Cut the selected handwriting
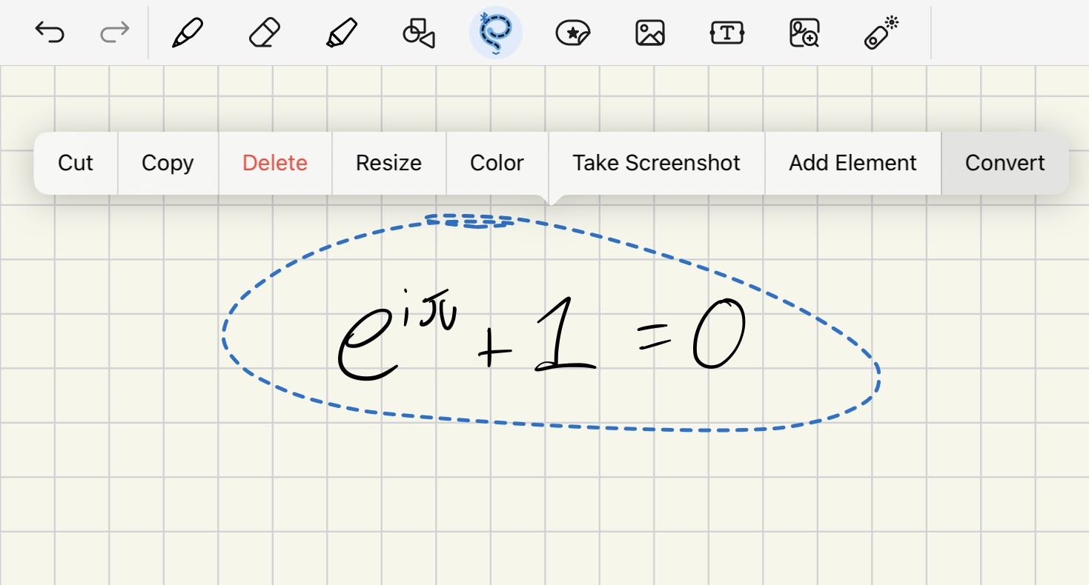The height and width of the screenshot is (585, 1089). (x=75, y=163)
